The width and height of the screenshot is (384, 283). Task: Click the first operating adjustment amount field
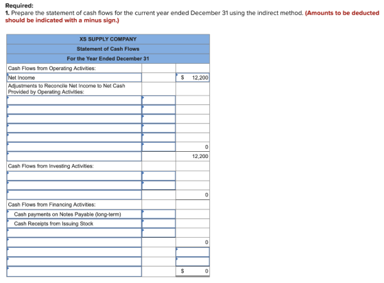(x=158, y=100)
